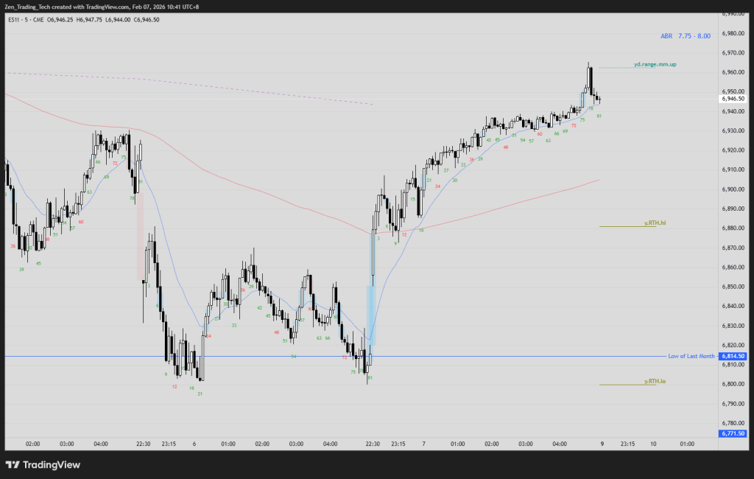The width and height of the screenshot is (754, 479).
Task: Click the open price O6,946.25 value
Action: (x=63, y=20)
